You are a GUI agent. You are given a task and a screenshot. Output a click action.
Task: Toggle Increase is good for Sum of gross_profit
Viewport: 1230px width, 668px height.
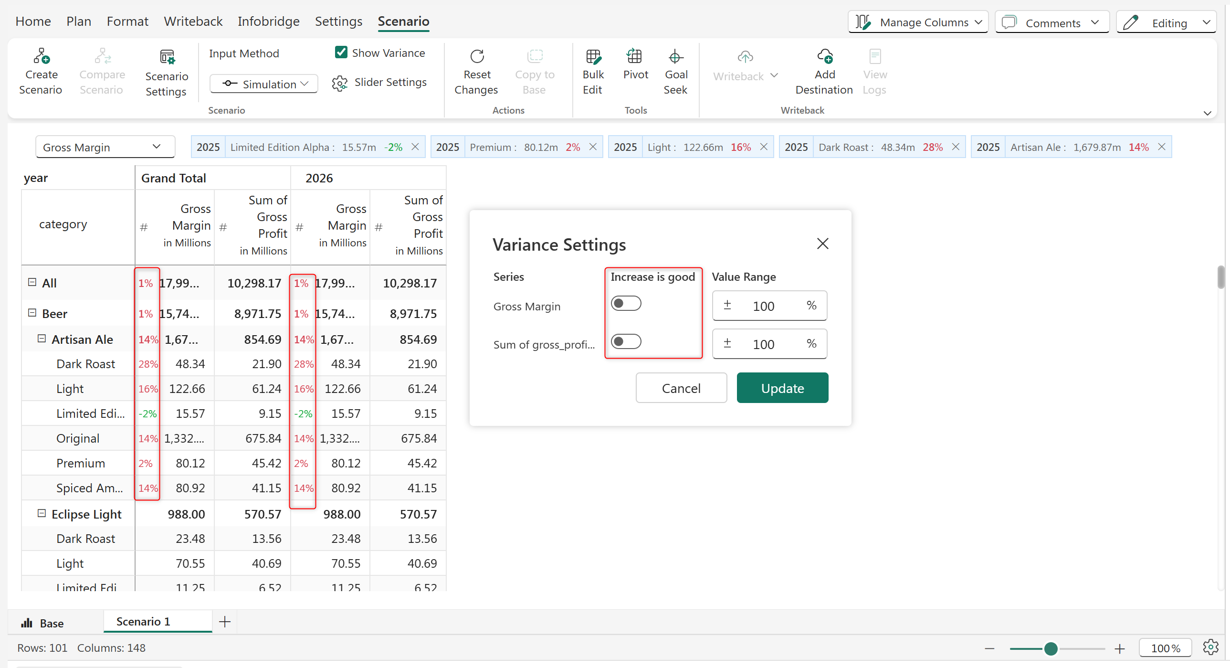coord(626,342)
